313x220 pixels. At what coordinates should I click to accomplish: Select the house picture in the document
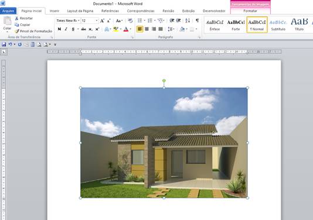tap(164, 143)
